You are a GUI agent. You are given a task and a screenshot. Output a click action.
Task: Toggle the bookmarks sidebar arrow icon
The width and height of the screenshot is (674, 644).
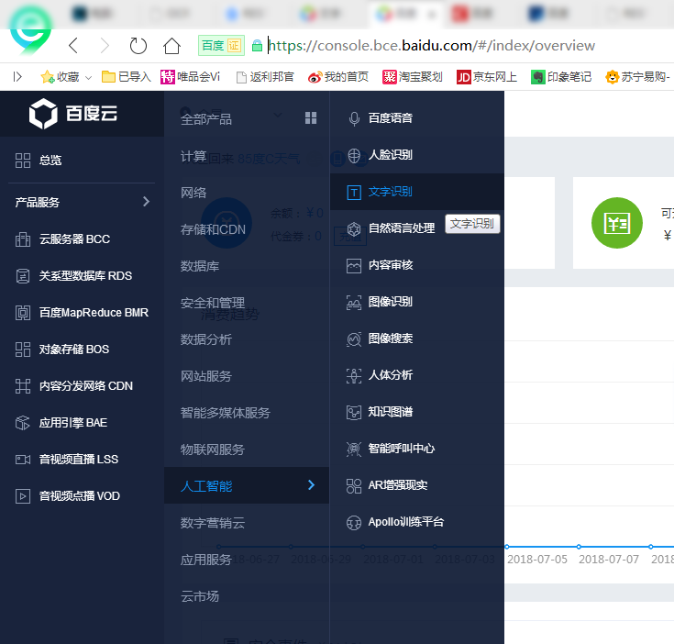pyautogui.click(x=17, y=77)
